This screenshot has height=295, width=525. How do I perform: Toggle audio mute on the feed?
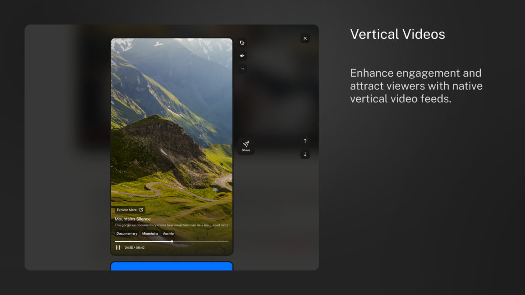pos(242,56)
